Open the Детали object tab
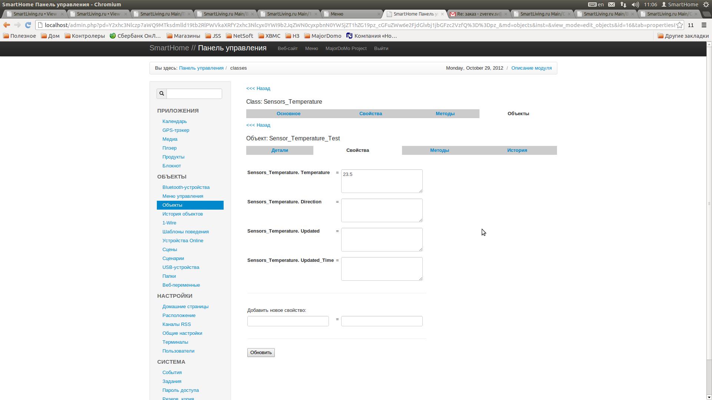Image resolution: width=712 pixels, height=400 pixels. click(x=280, y=150)
